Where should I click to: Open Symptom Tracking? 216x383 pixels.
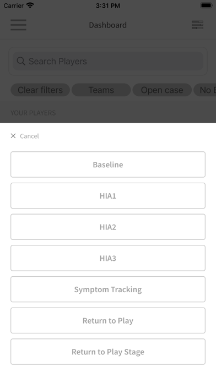pyautogui.click(x=108, y=289)
